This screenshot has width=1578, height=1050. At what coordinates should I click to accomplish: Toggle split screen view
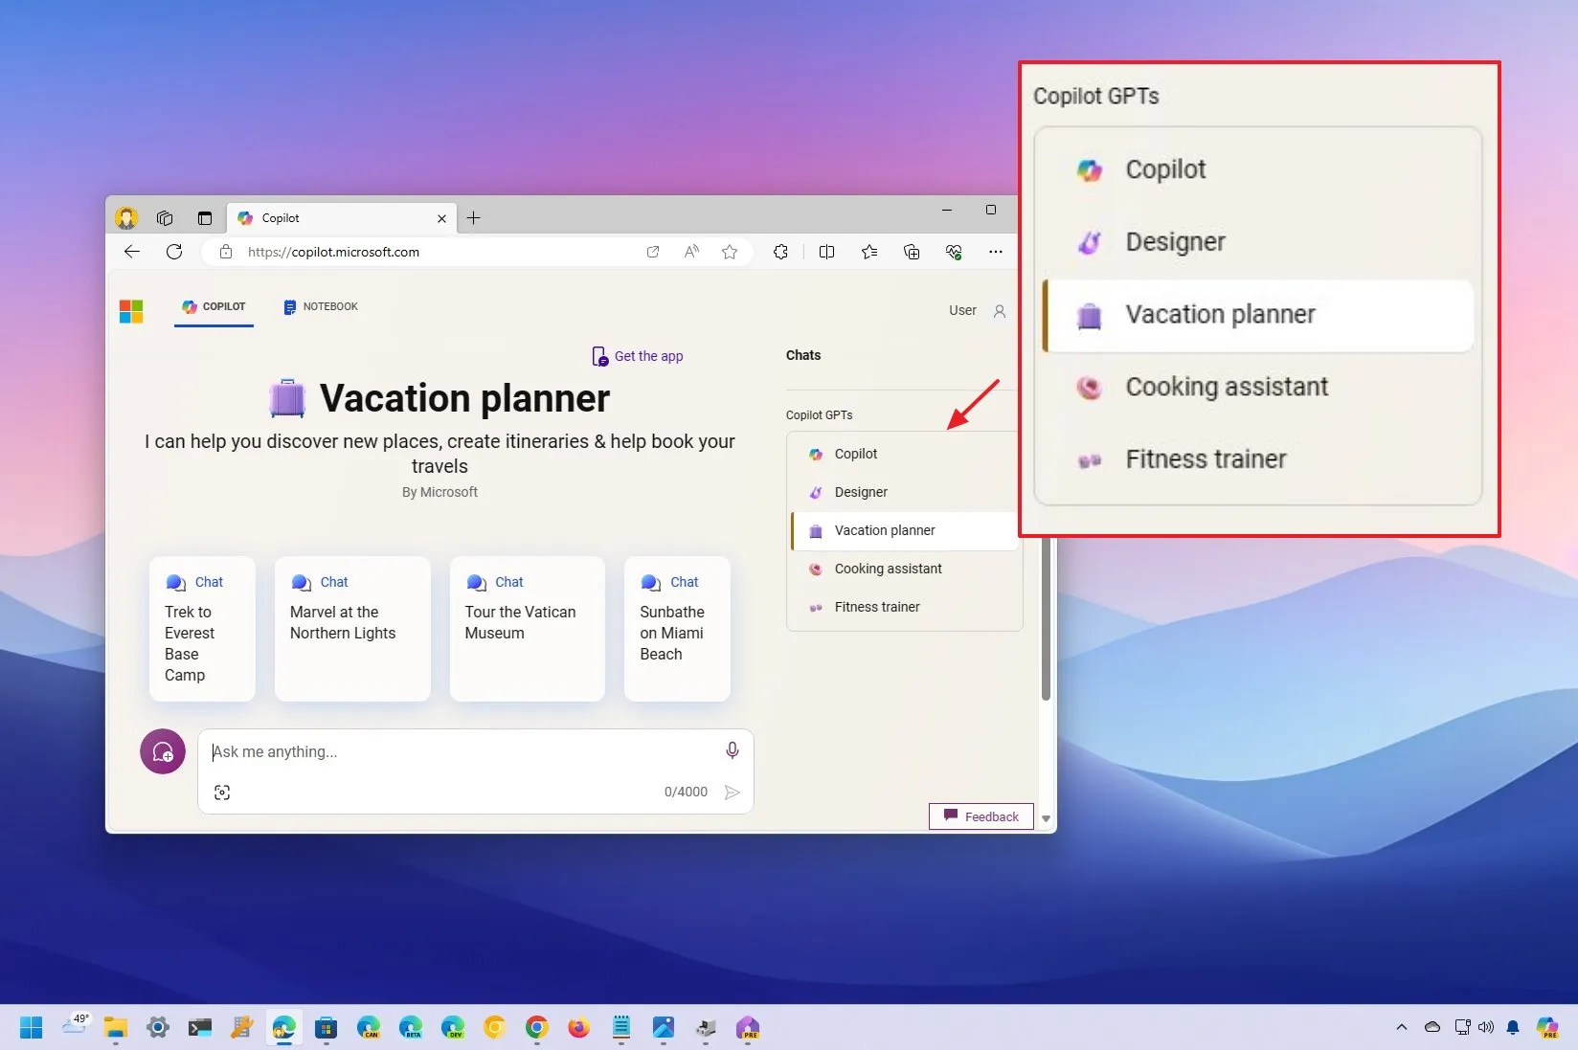pyautogui.click(x=827, y=252)
